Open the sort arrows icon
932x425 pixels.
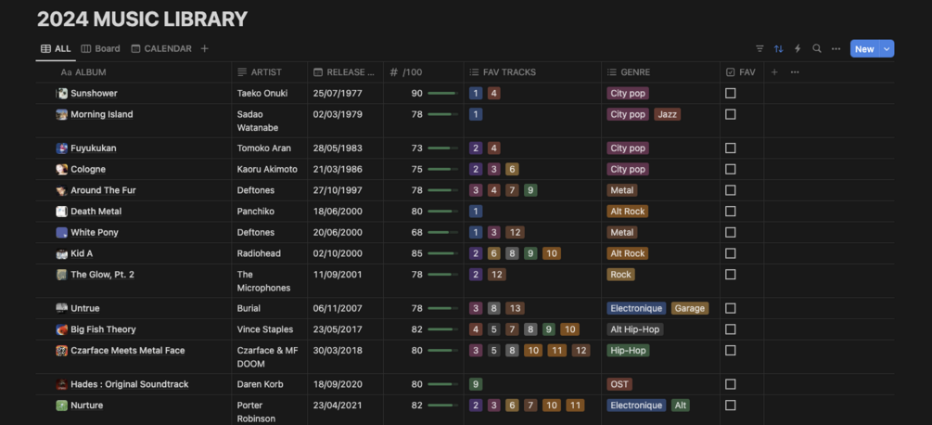pos(779,49)
